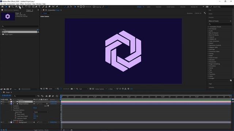Open the viewer resolution dropdown showing Full
This screenshot has width=234, height=131.
point(83,89)
